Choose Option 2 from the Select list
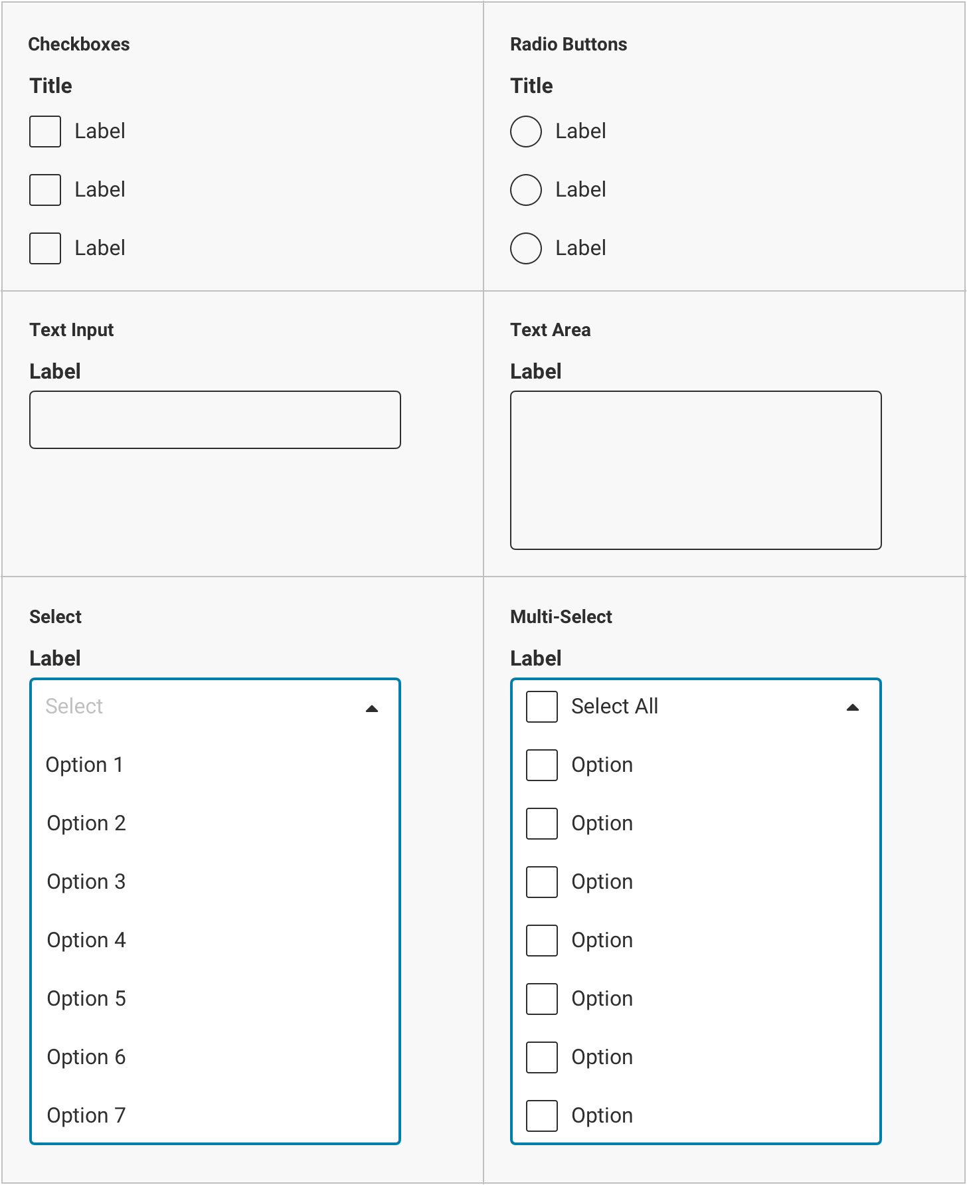The image size is (967, 1185). (x=86, y=823)
